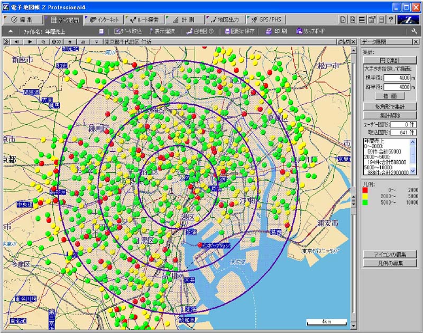Click the 縦半径 input field

click(397, 87)
